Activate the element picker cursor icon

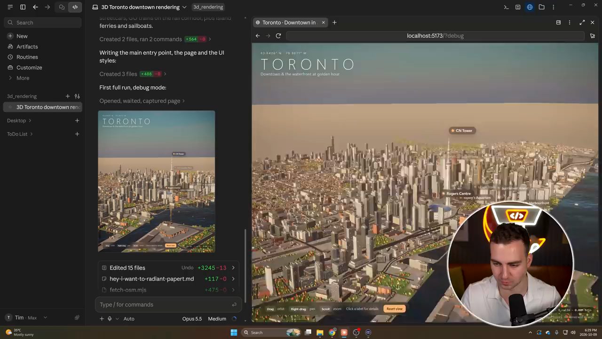[593, 36]
